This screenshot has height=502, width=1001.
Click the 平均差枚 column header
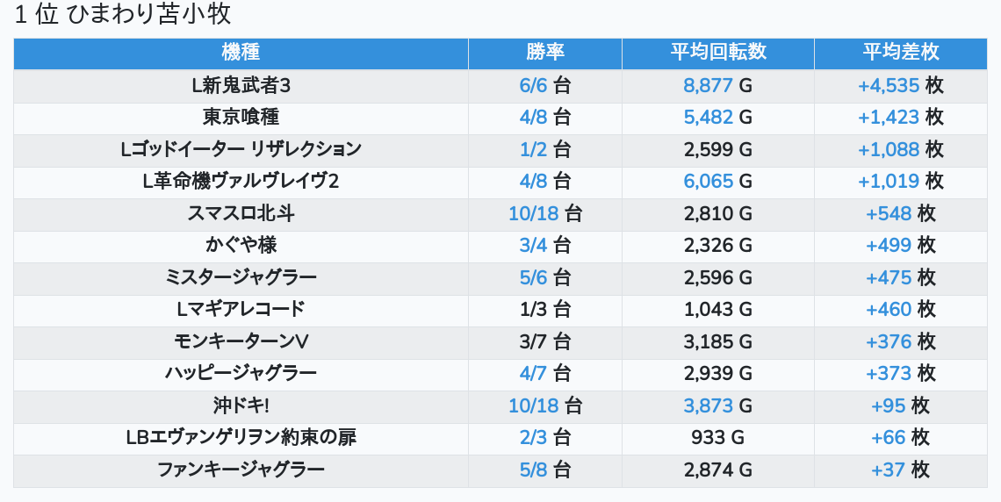coord(900,53)
